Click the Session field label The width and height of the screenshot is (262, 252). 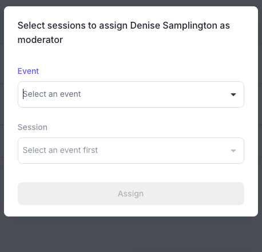[x=33, y=127]
